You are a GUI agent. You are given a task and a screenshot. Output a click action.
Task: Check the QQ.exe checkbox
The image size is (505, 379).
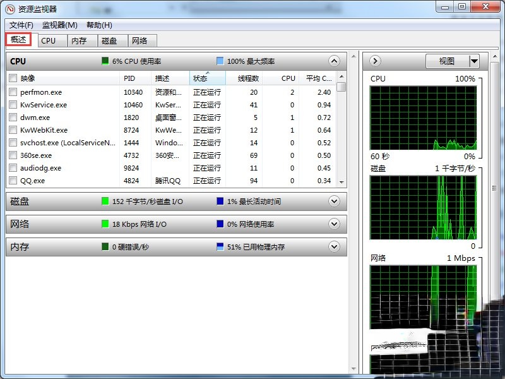(13, 181)
